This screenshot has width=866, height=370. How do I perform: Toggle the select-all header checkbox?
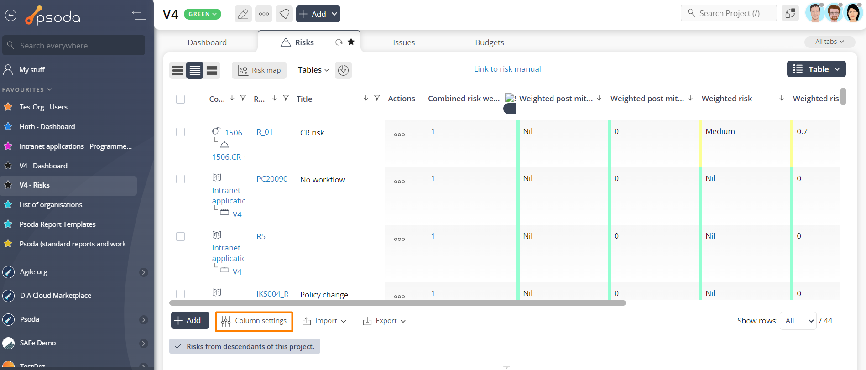[181, 99]
